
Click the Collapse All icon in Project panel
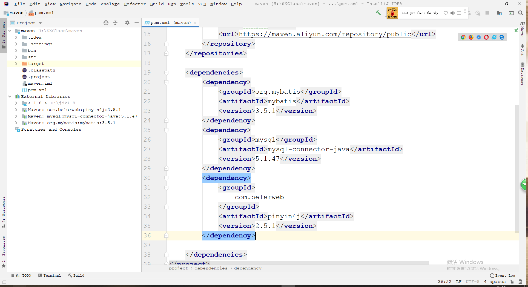(x=115, y=23)
